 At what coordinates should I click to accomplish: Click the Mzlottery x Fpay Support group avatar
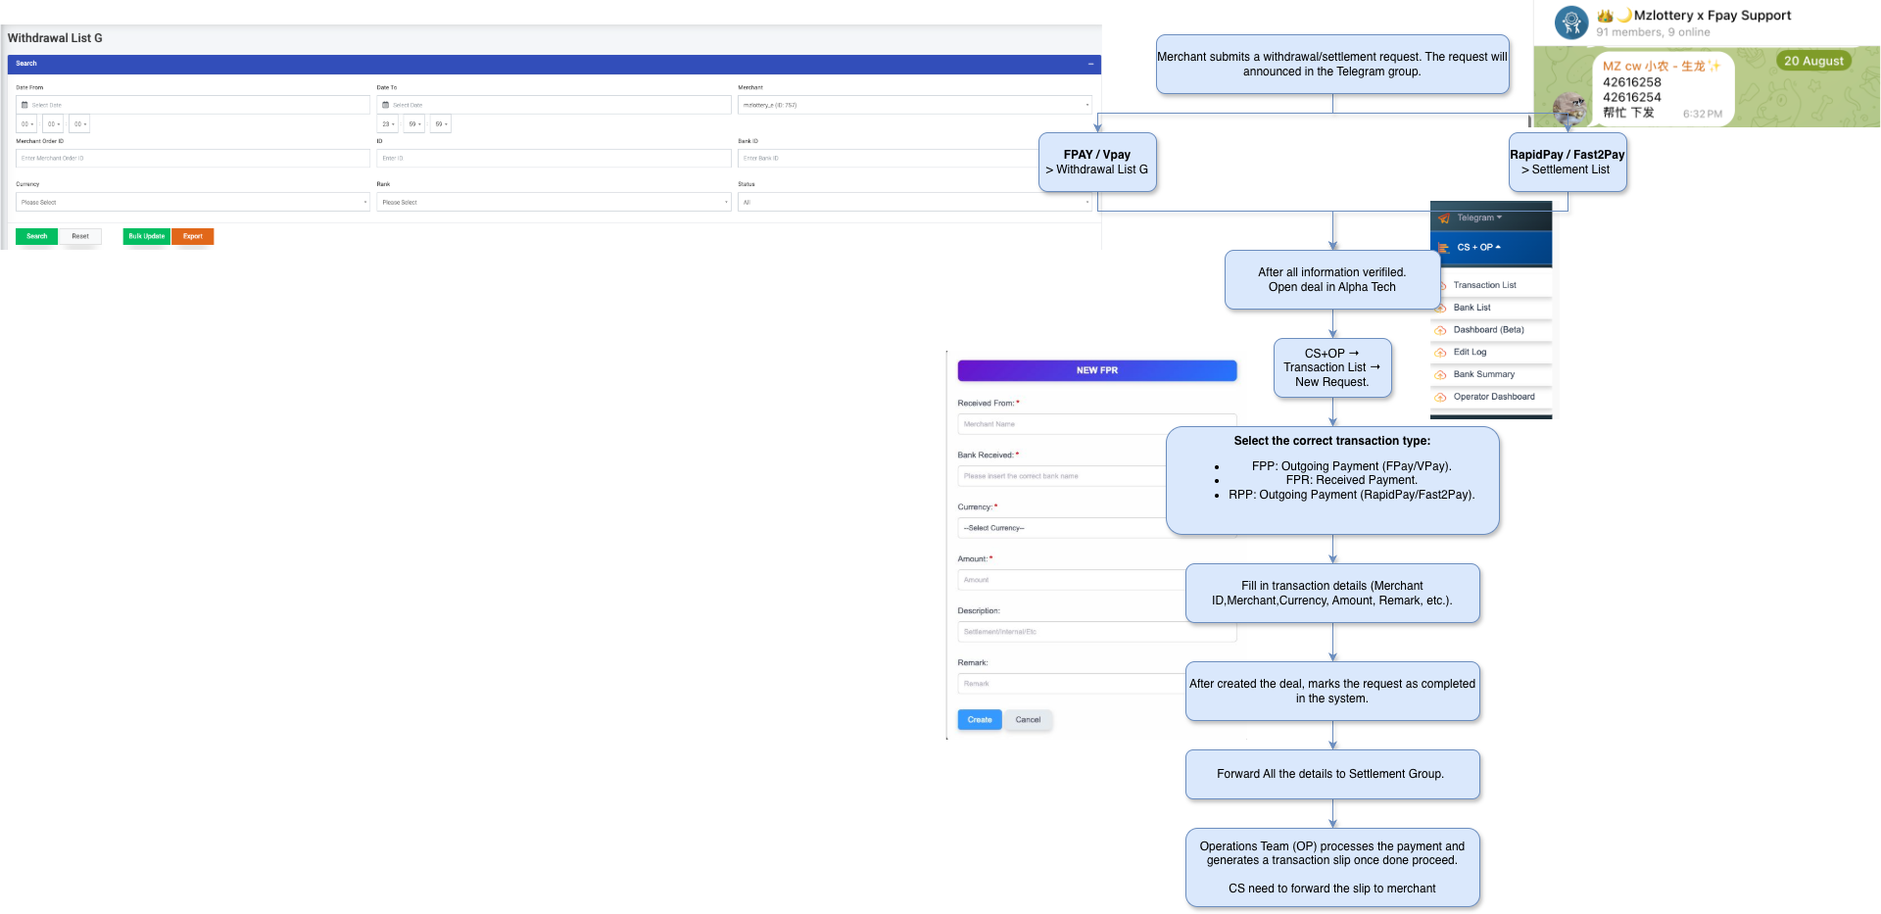click(1571, 23)
